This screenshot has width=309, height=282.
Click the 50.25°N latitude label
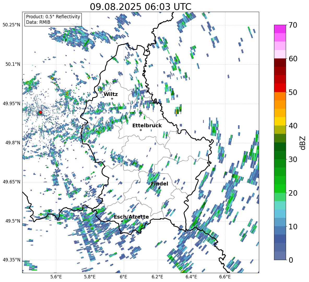pyautogui.click(x=11, y=25)
